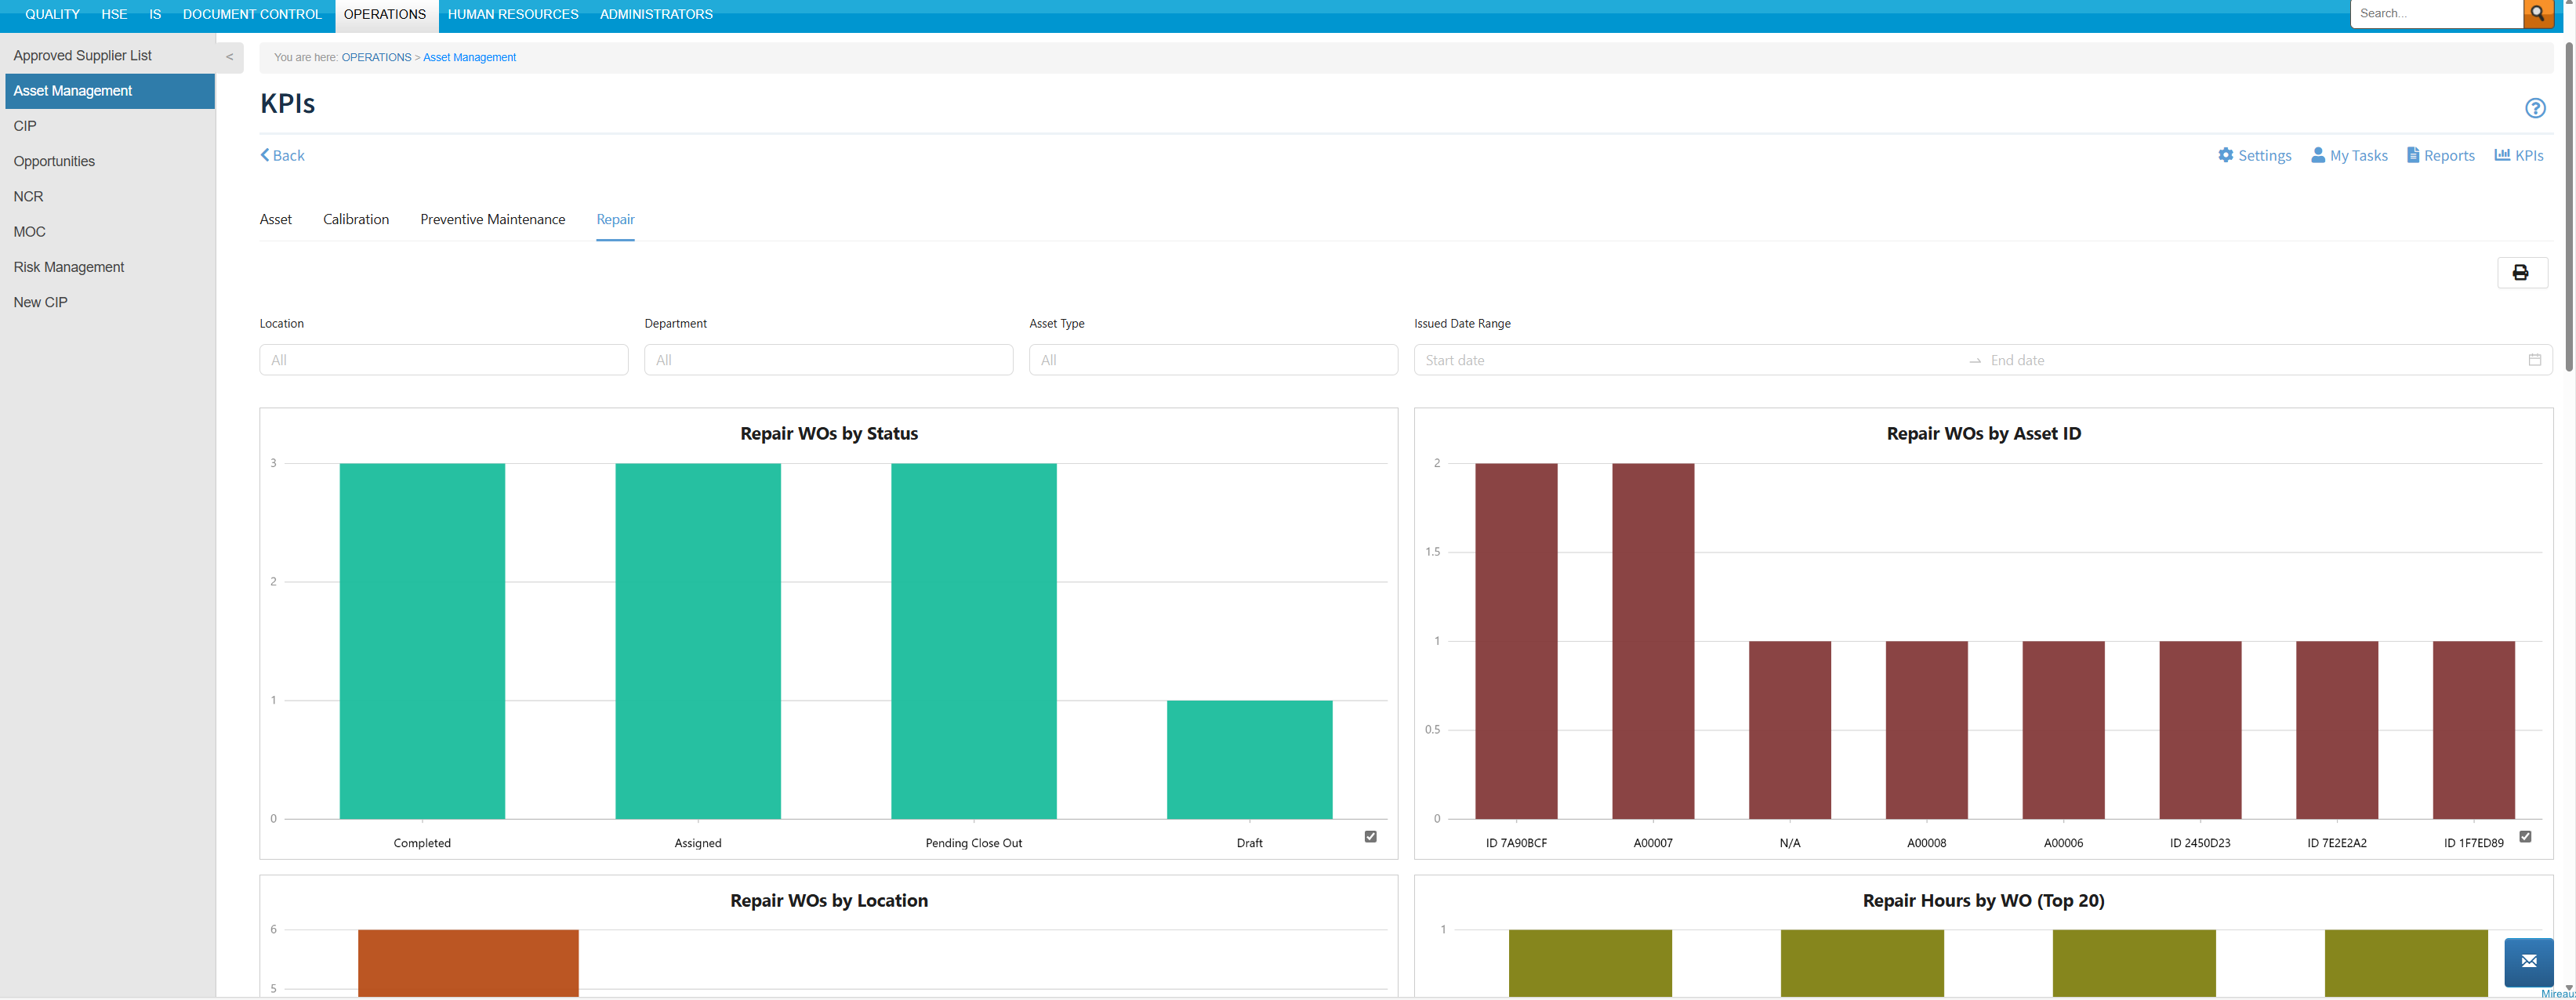This screenshot has width=2576, height=1000.
Task: Click the Settings gear icon
Action: click(x=2225, y=155)
